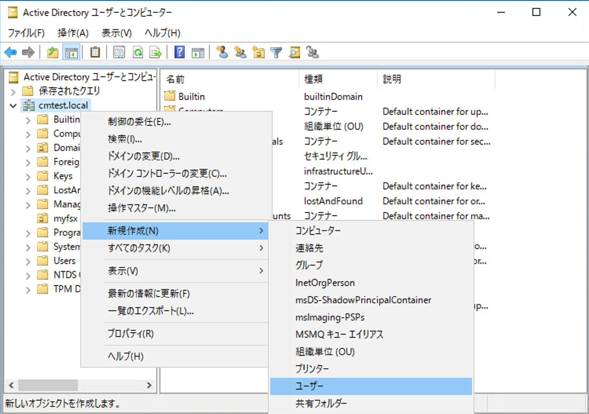This screenshot has width=589, height=414.
Task: Click 一覧のエクスポート(L)... entry
Action: coord(175,311)
